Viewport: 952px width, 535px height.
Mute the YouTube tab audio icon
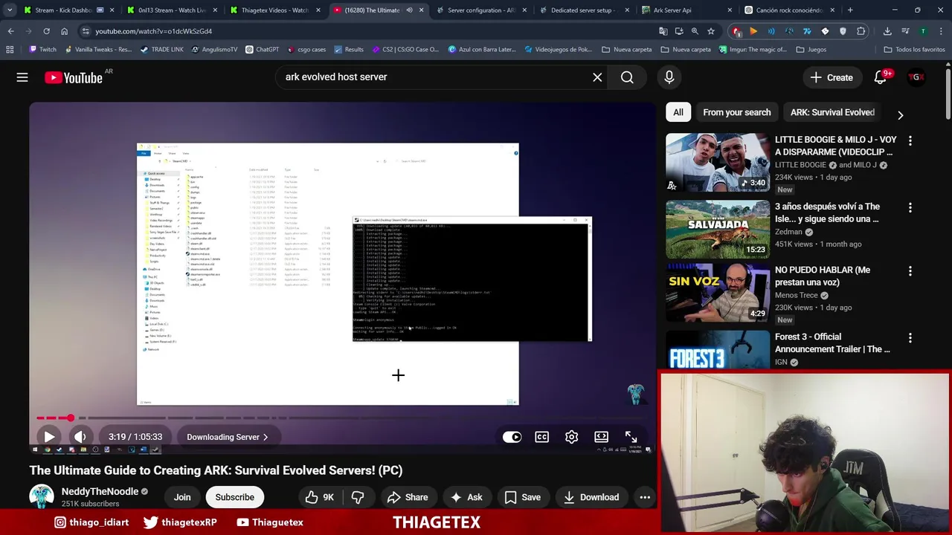coord(409,10)
